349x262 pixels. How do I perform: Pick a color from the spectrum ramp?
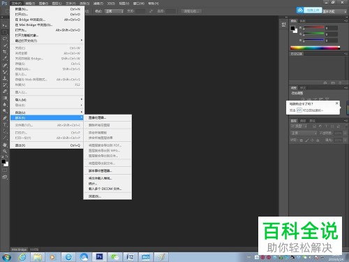tap(315, 48)
